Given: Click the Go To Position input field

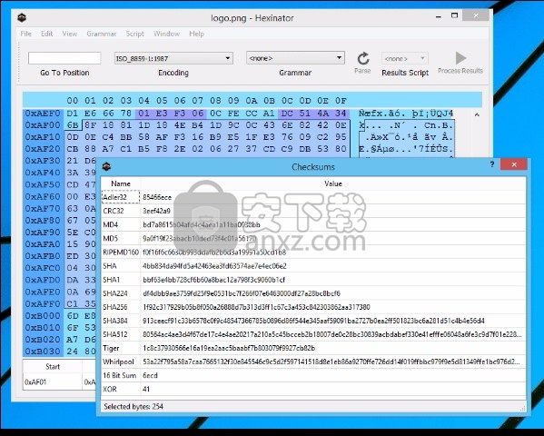Looking at the screenshot, I should (64, 58).
